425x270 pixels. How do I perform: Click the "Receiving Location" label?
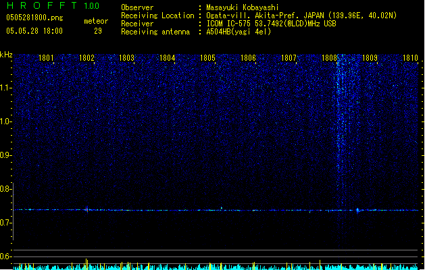click(x=157, y=16)
